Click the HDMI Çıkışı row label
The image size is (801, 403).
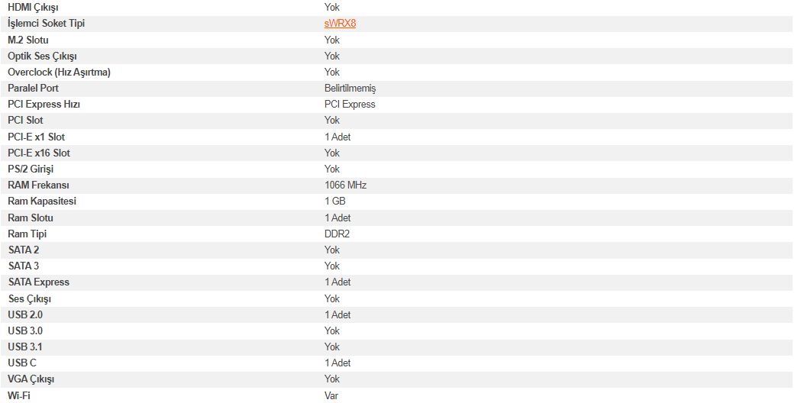pyautogui.click(x=33, y=7)
